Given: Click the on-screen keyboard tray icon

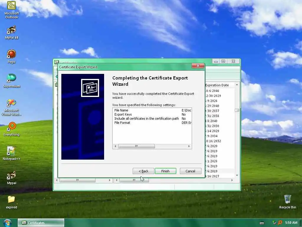Looking at the screenshot, I should (262, 223).
